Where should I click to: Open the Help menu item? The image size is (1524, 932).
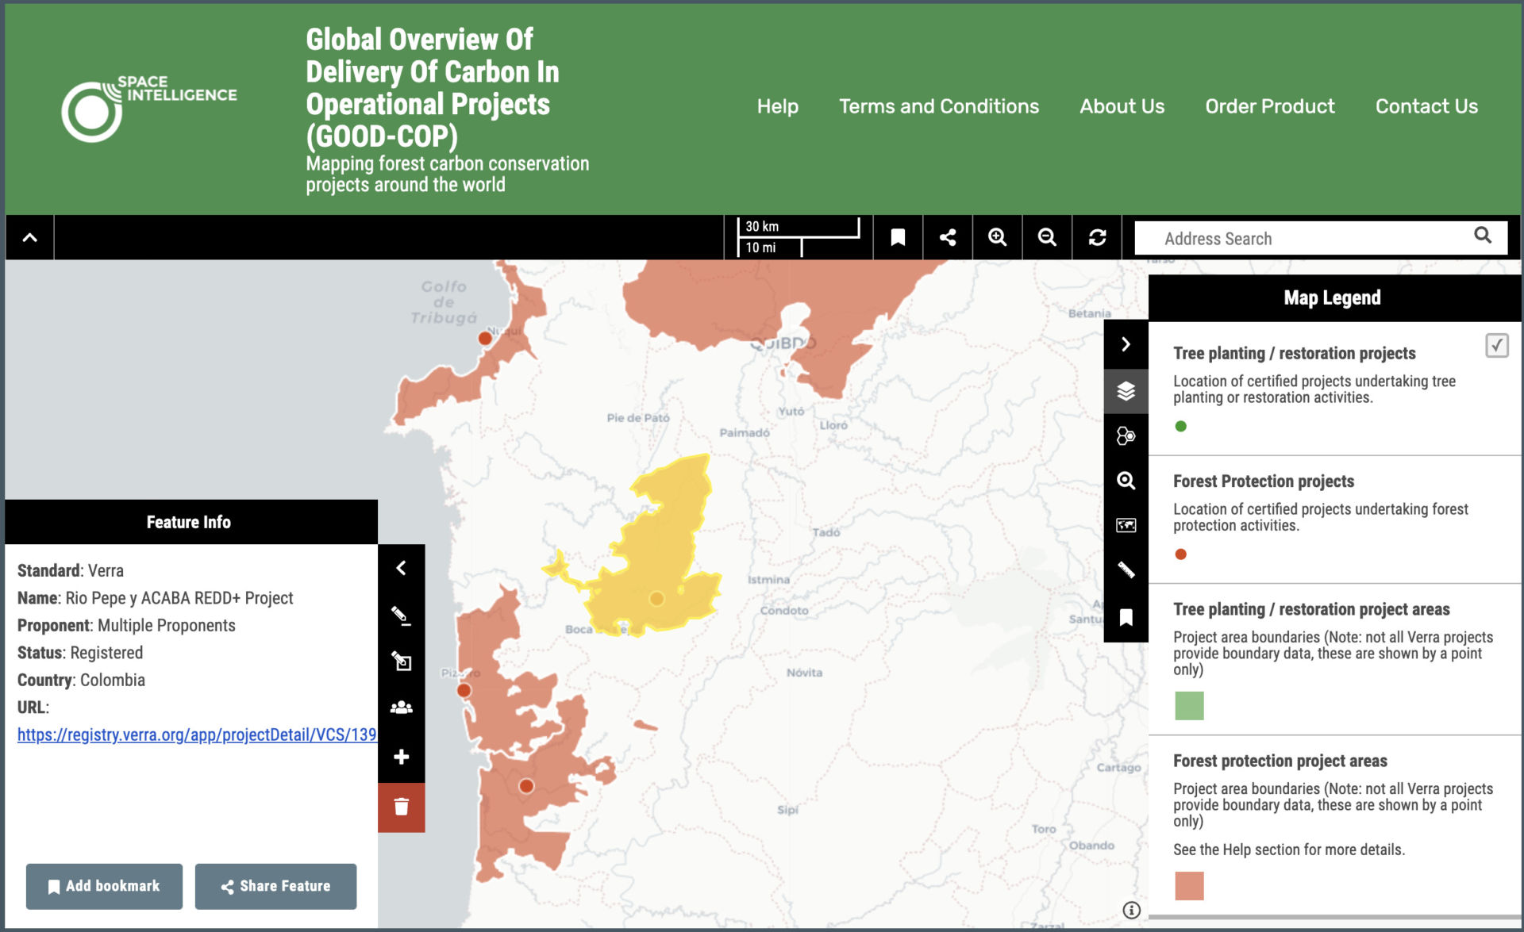(x=777, y=106)
